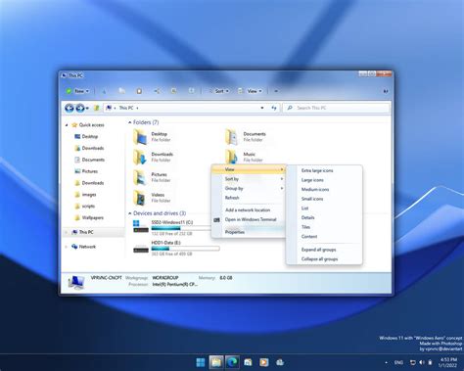Choose Extra large icons view
The width and height of the screenshot is (464, 371).
324,170
